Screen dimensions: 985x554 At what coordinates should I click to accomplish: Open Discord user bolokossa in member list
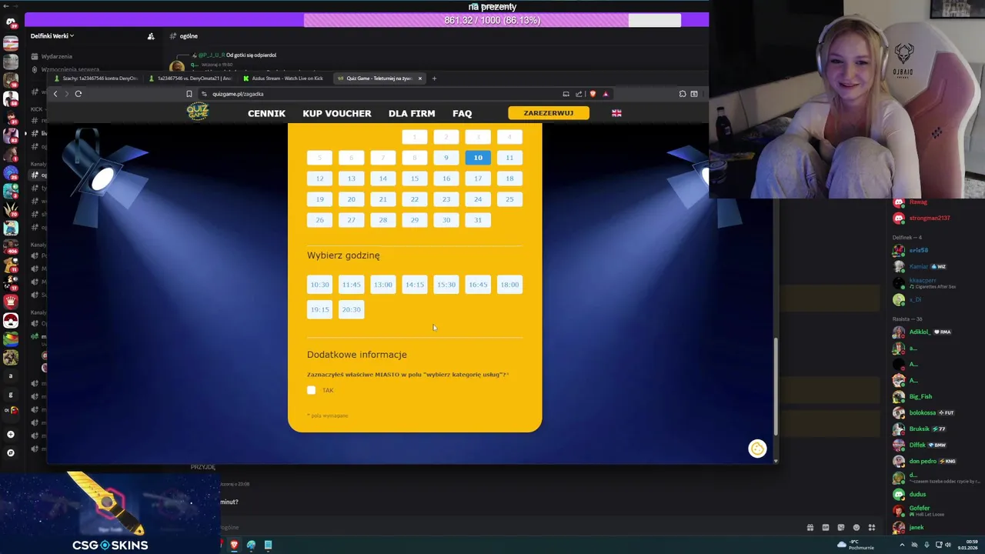tap(924, 412)
